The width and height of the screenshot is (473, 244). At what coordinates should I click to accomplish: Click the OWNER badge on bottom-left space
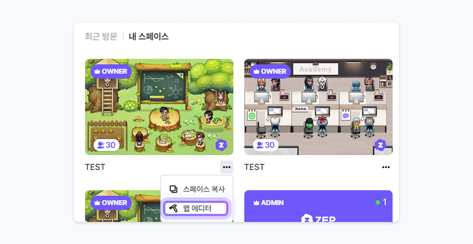111,203
